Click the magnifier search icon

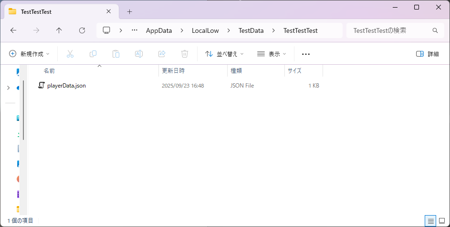tap(435, 30)
